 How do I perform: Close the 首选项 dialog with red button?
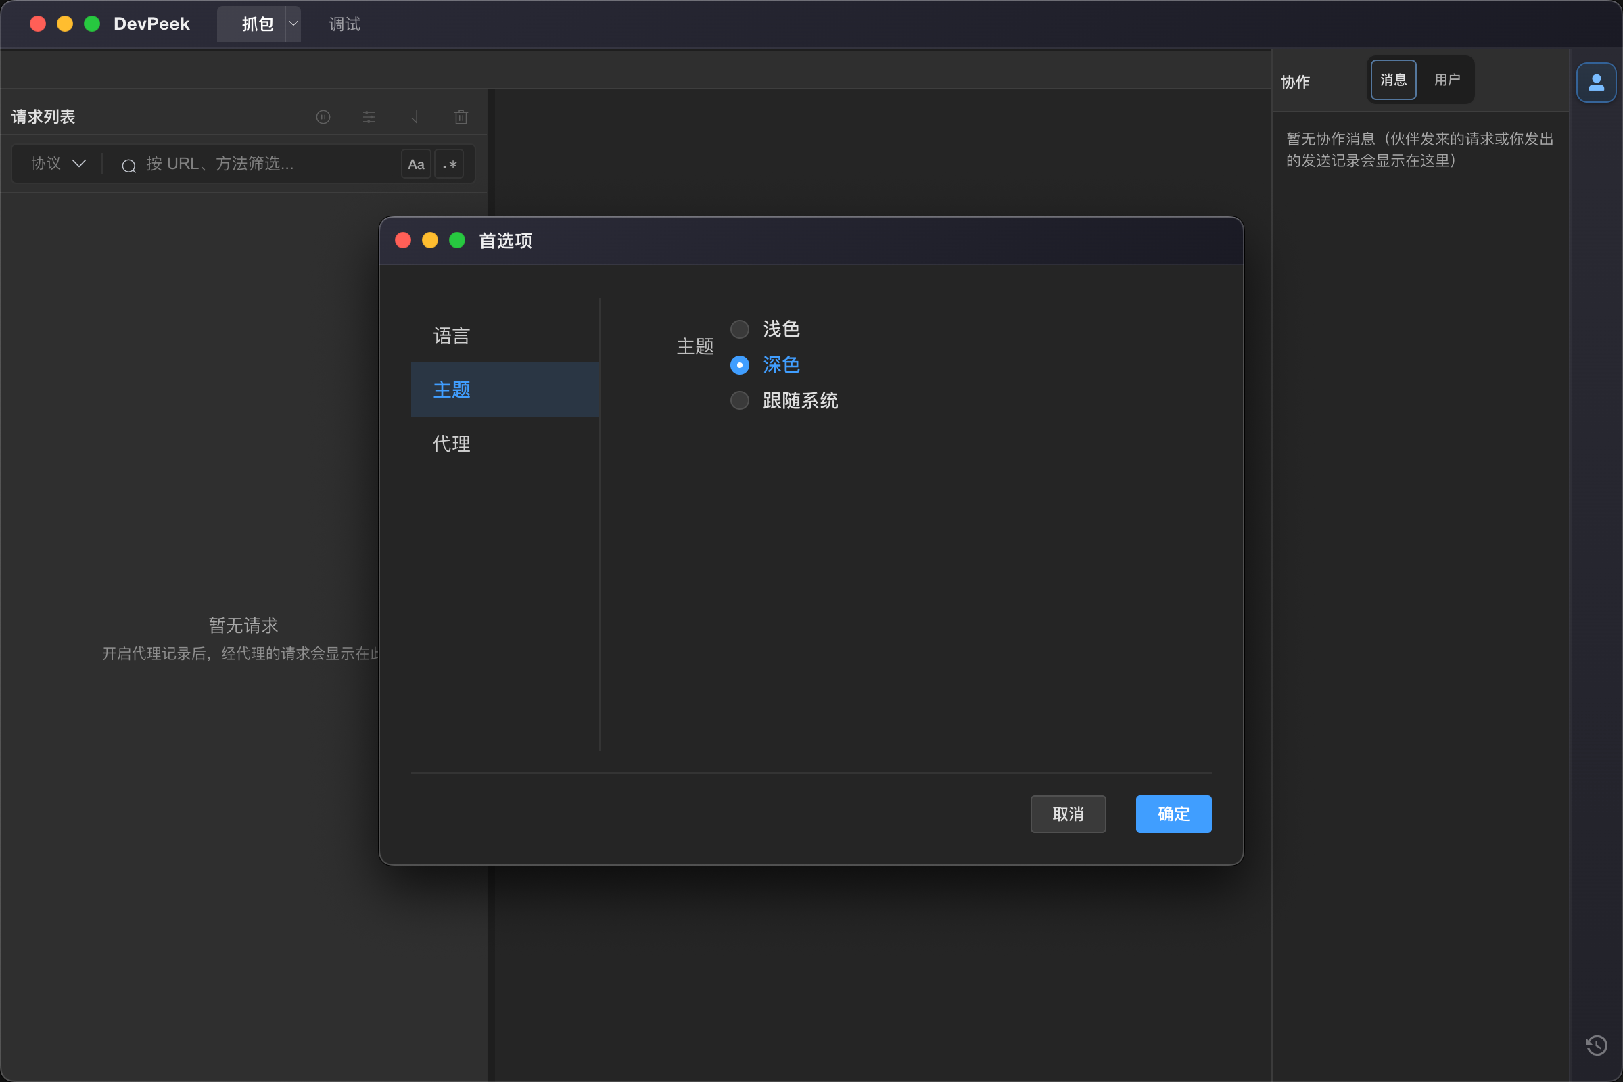click(403, 240)
